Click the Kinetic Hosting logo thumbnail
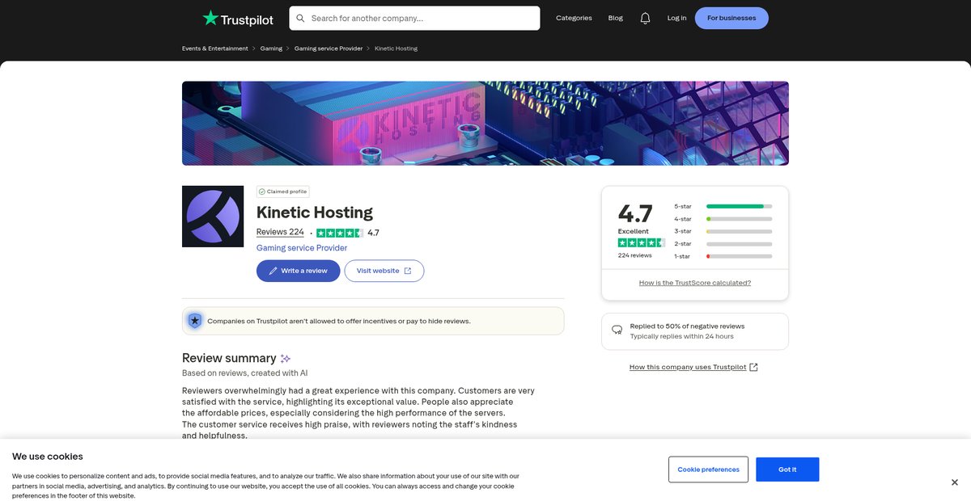The height and width of the screenshot is (501, 971). 213,217
